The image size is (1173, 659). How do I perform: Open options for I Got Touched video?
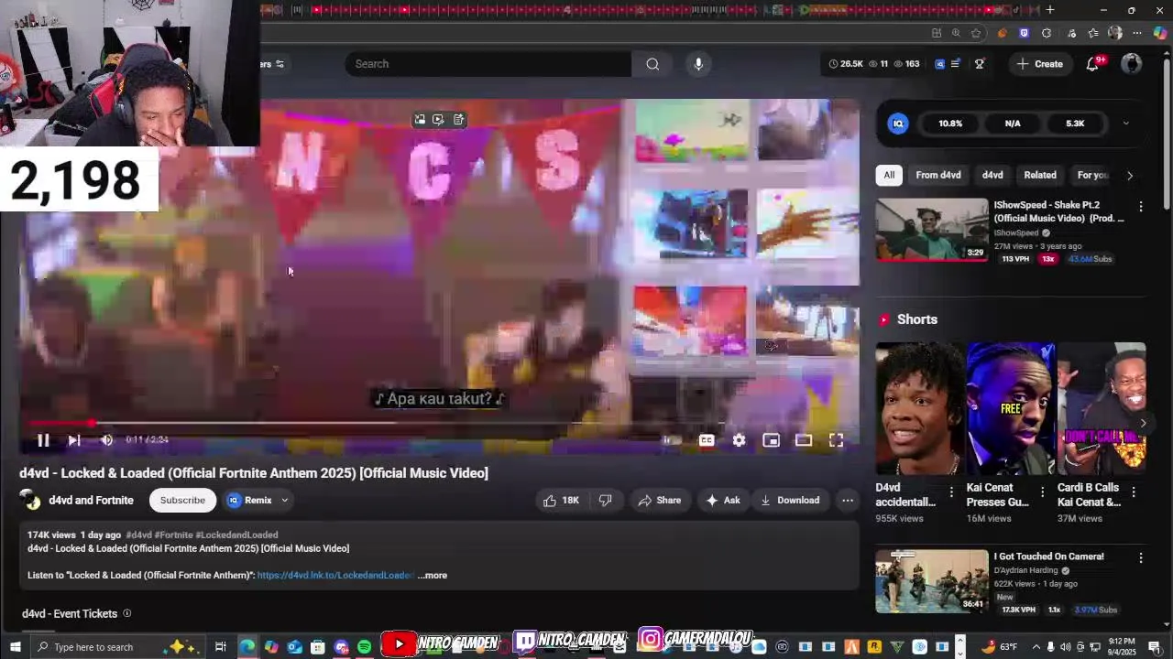pyautogui.click(x=1141, y=557)
